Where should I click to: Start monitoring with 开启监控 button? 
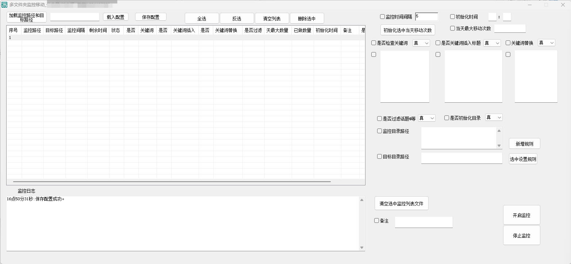click(x=521, y=215)
